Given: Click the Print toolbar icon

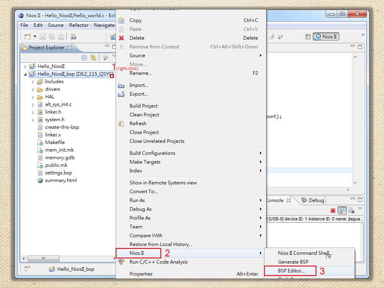Looking at the screenshot, I should (x=61, y=37).
